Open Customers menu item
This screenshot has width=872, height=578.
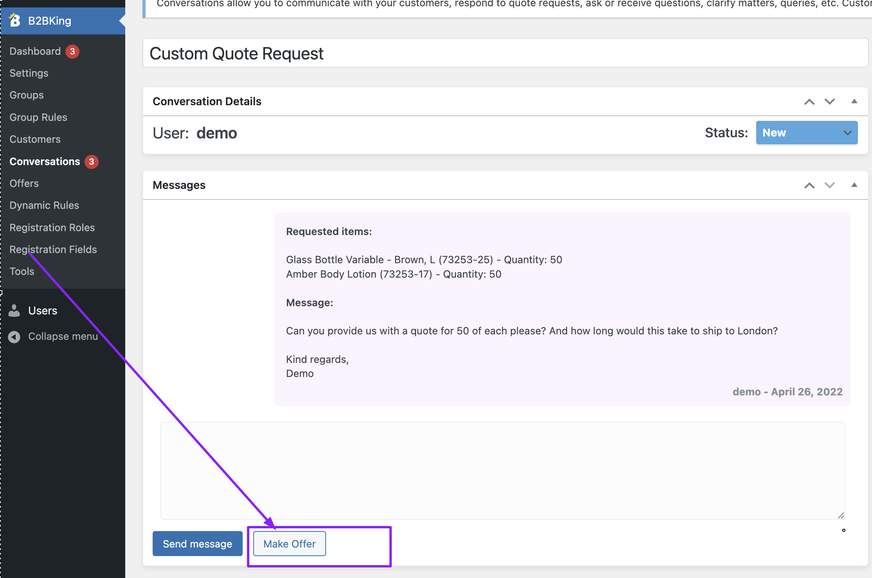[x=35, y=139]
